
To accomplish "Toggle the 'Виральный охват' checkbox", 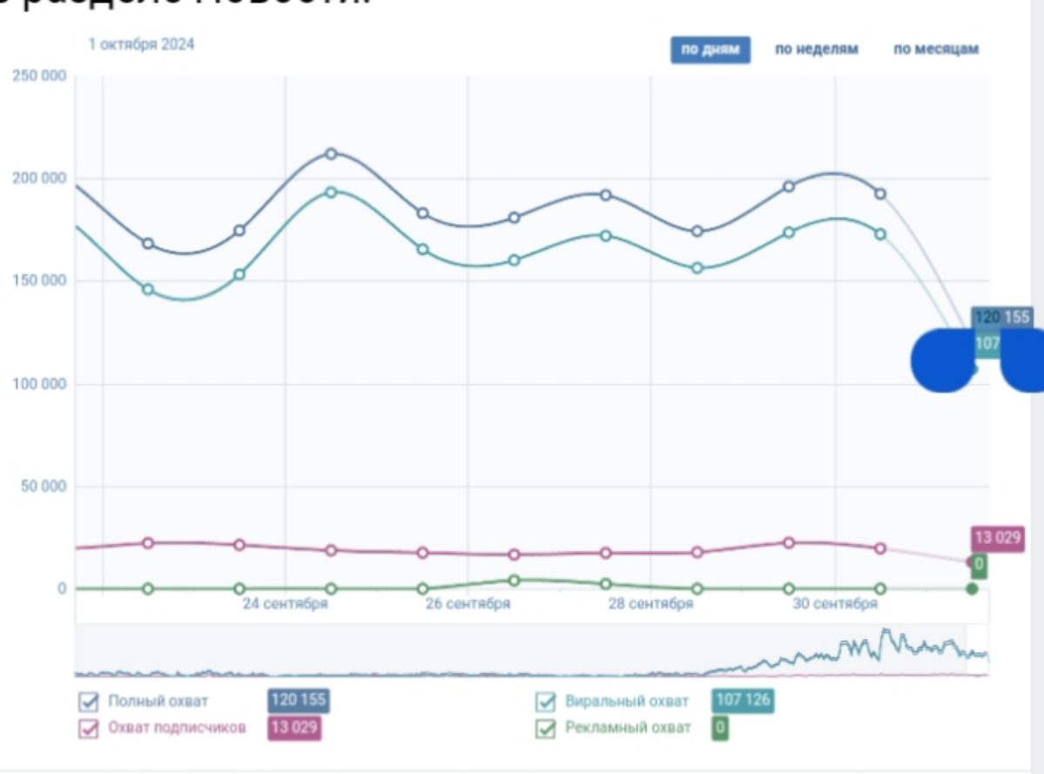I will point(545,702).
